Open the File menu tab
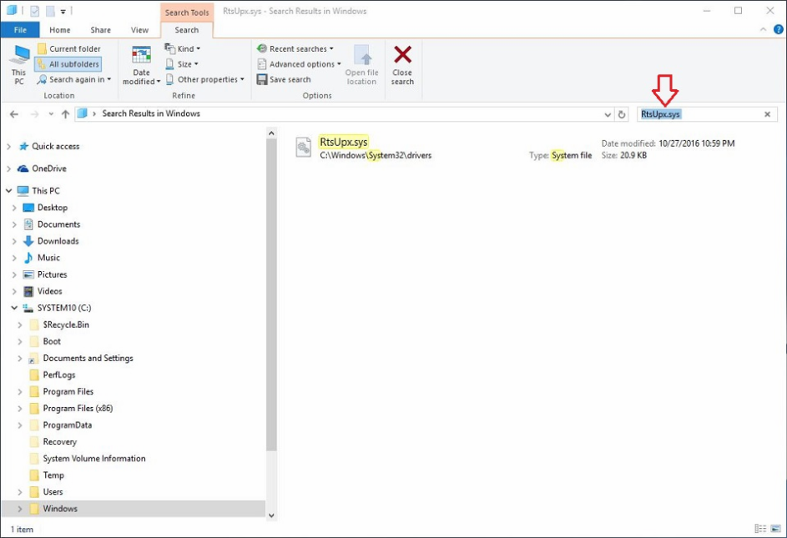This screenshot has height=538, width=787. [x=20, y=30]
